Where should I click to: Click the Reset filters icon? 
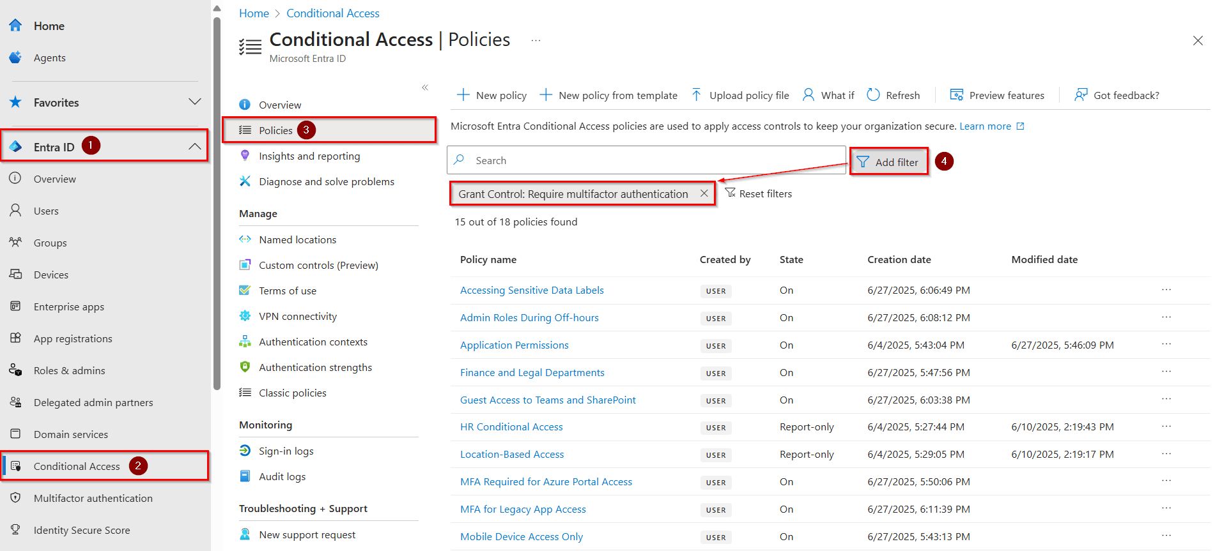731,193
